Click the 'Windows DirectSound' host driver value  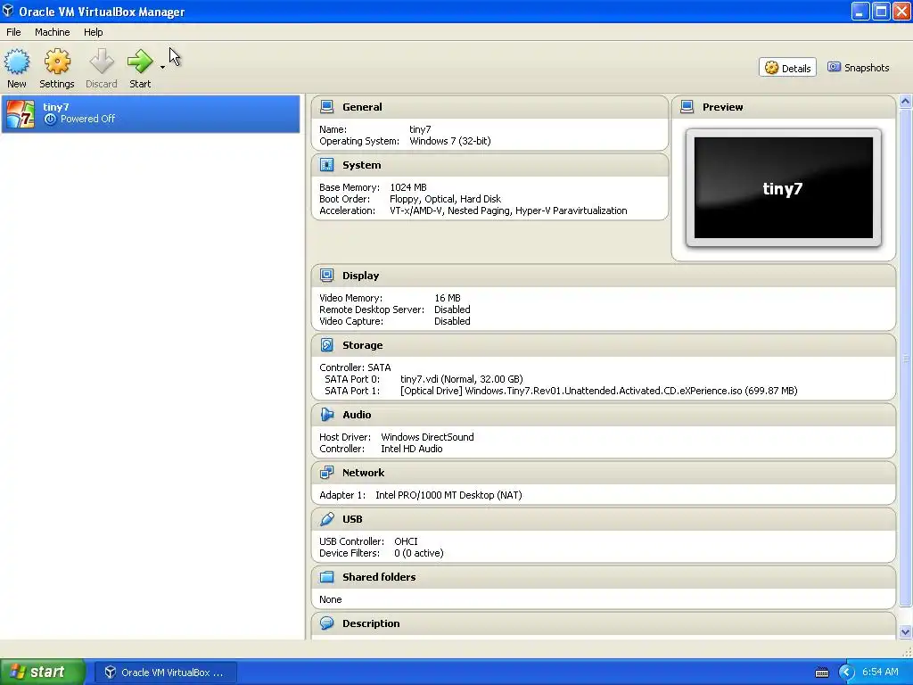click(x=427, y=437)
